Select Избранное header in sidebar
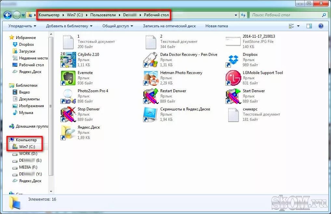Screen dimensions: 331x214 (26, 38)
